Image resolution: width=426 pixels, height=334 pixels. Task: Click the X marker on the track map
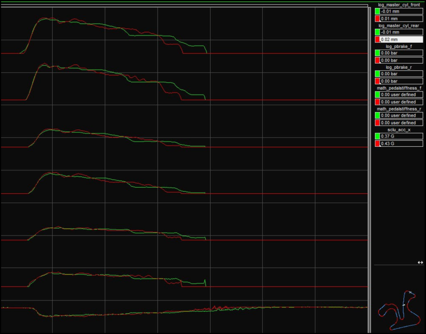point(410,293)
